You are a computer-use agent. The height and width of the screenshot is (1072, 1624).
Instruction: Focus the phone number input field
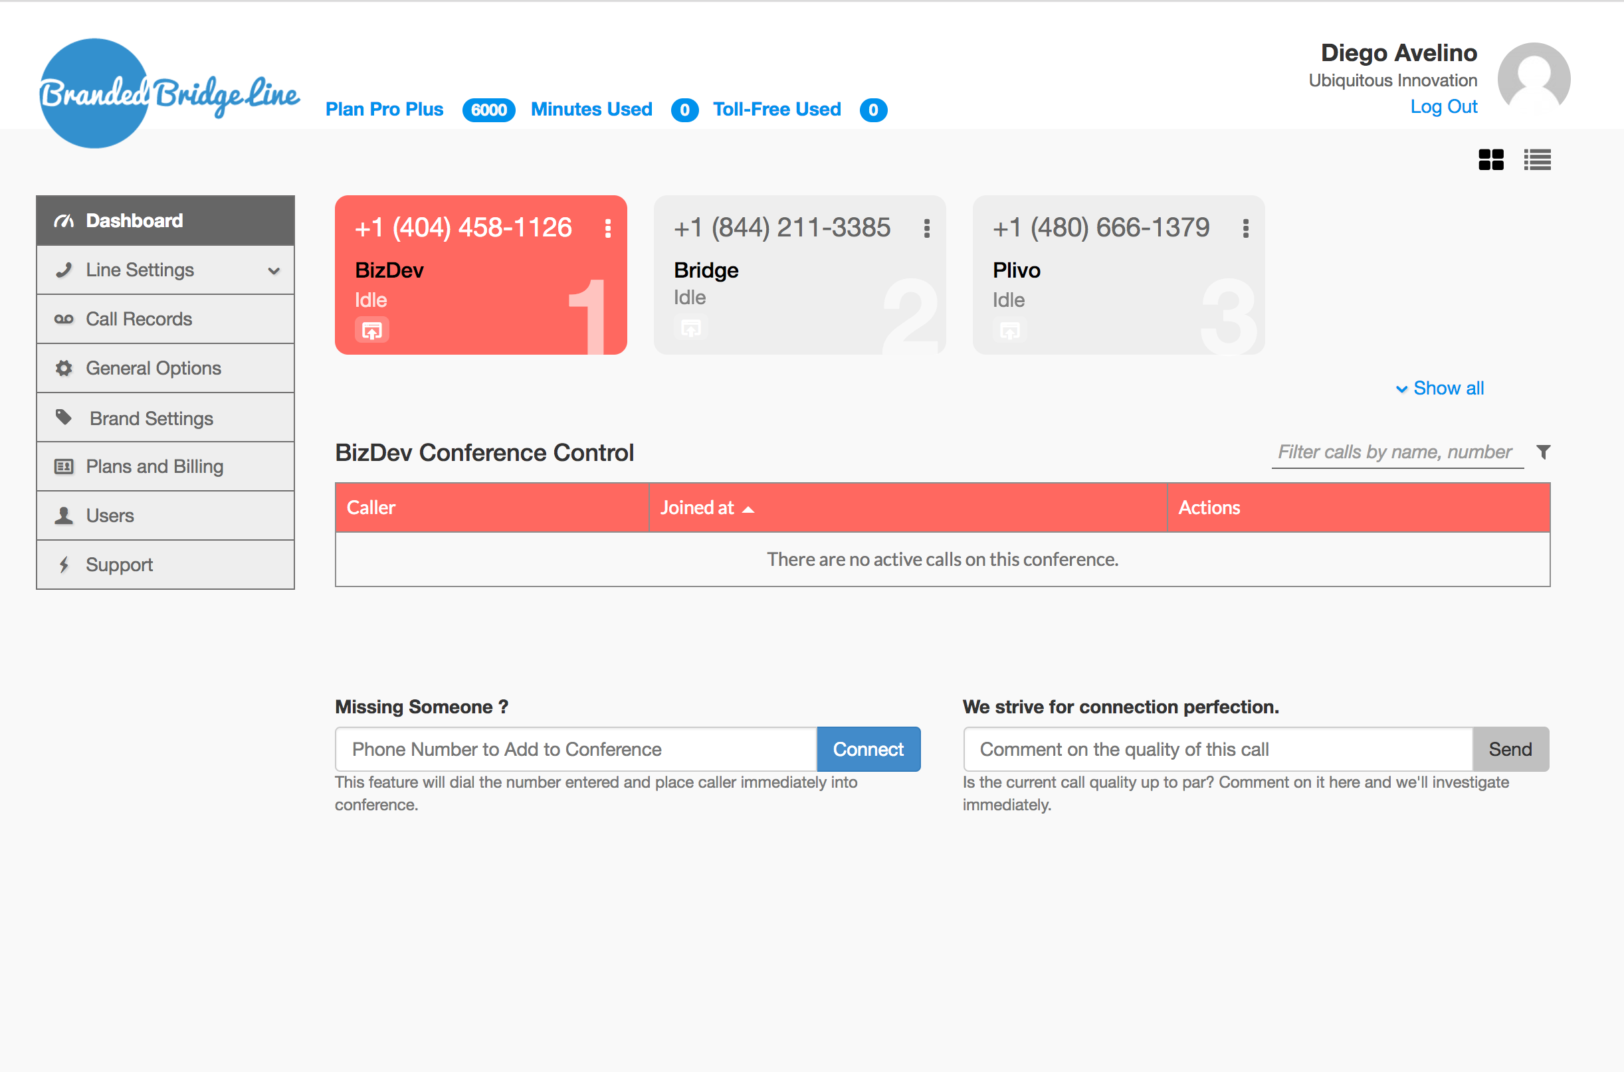coord(575,749)
